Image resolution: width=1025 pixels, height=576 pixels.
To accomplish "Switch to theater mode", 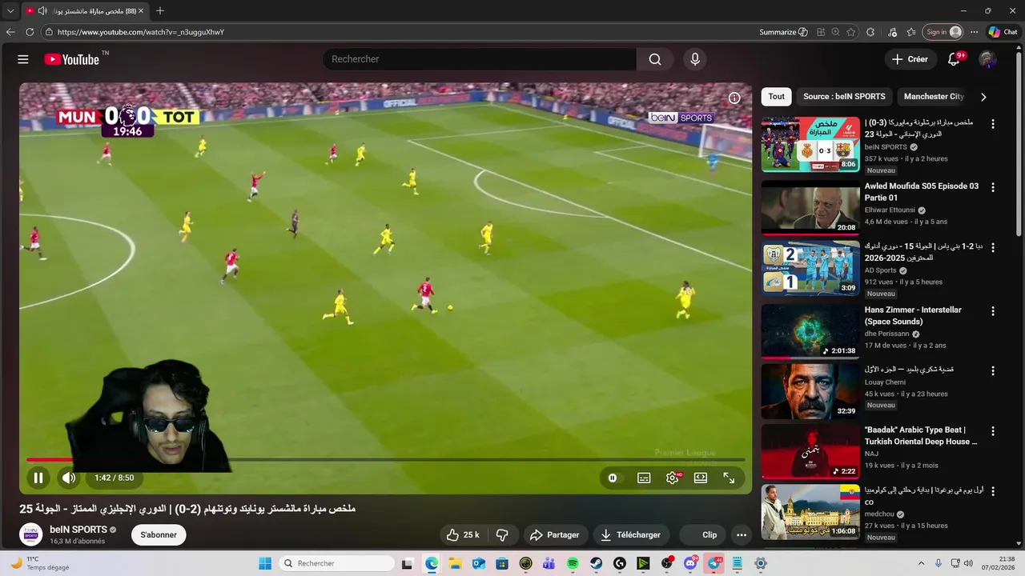I will click(701, 478).
